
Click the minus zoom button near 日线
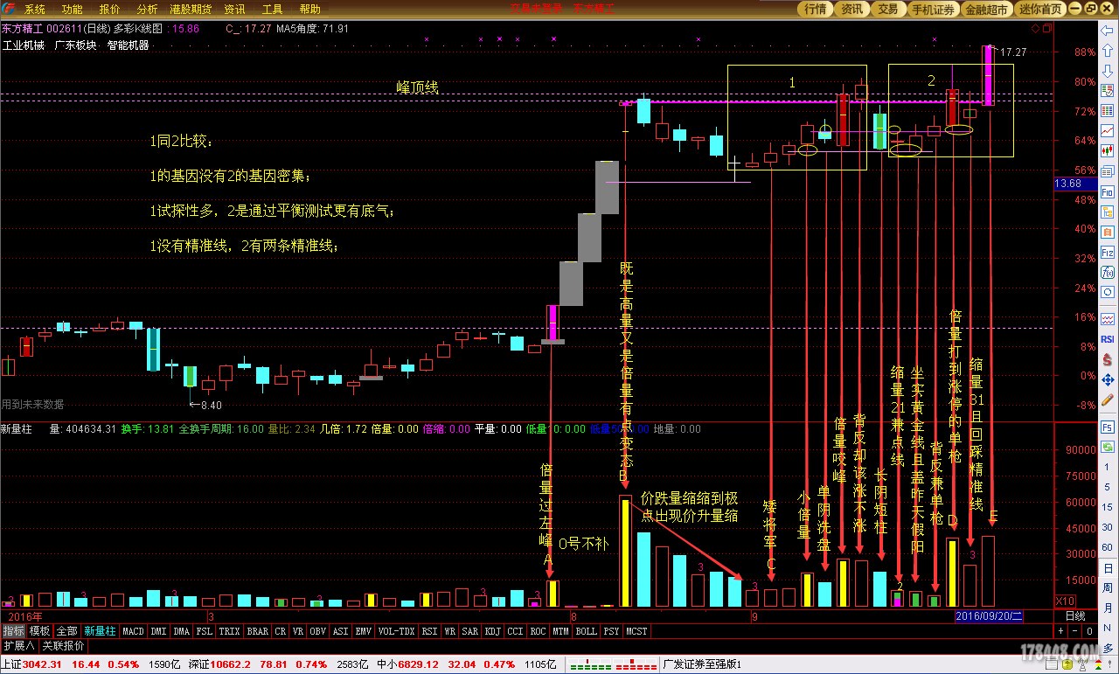(x=1074, y=631)
